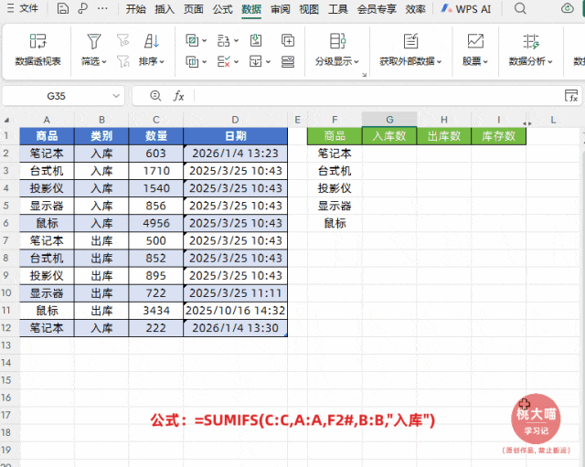The height and width of the screenshot is (467, 585).
Task: Select cell with quantity 3434
Action: click(156, 311)
